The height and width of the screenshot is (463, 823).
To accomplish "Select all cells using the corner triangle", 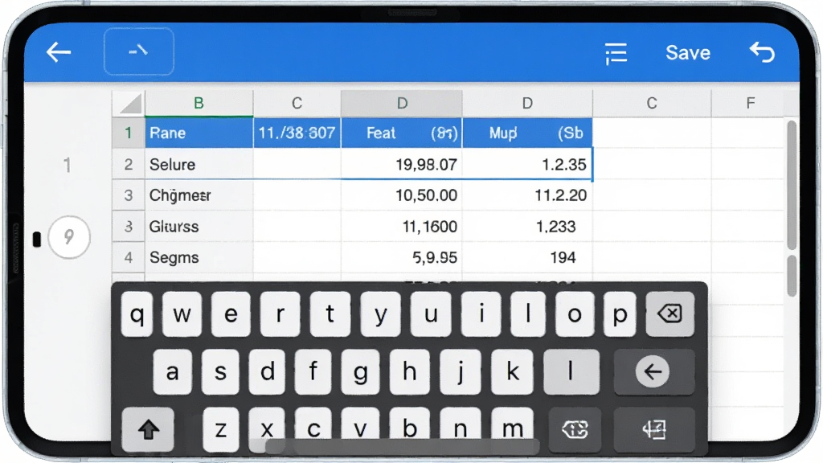I will (x=129, y=104).
